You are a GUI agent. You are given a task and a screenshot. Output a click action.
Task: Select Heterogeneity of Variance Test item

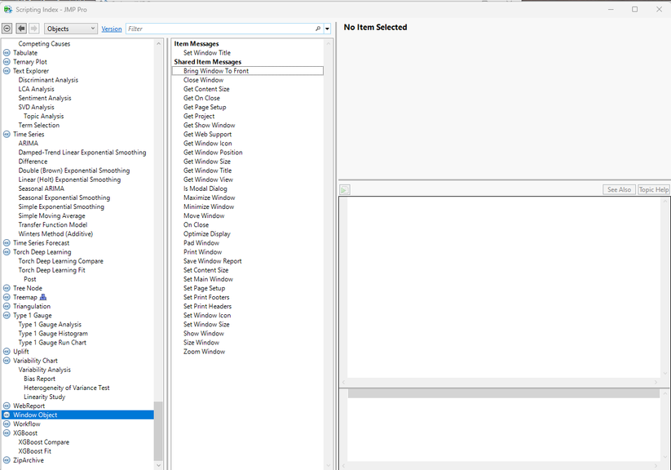pos(67,388)
